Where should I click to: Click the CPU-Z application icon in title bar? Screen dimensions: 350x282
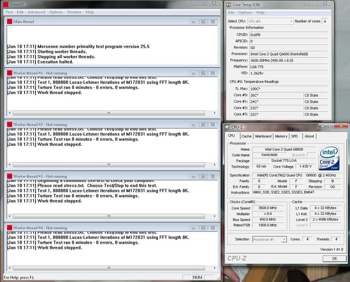pyautogui.click(x=227, y=127)
